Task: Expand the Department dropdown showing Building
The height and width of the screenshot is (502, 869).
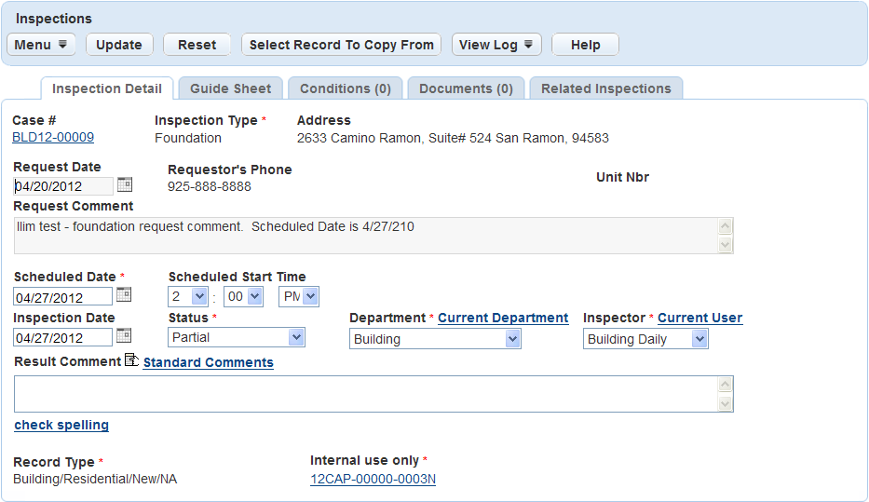Action: (435, 339)
